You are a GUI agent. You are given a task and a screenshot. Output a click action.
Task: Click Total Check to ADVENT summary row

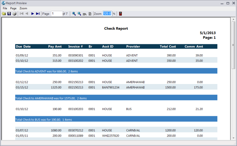point(116,71)
